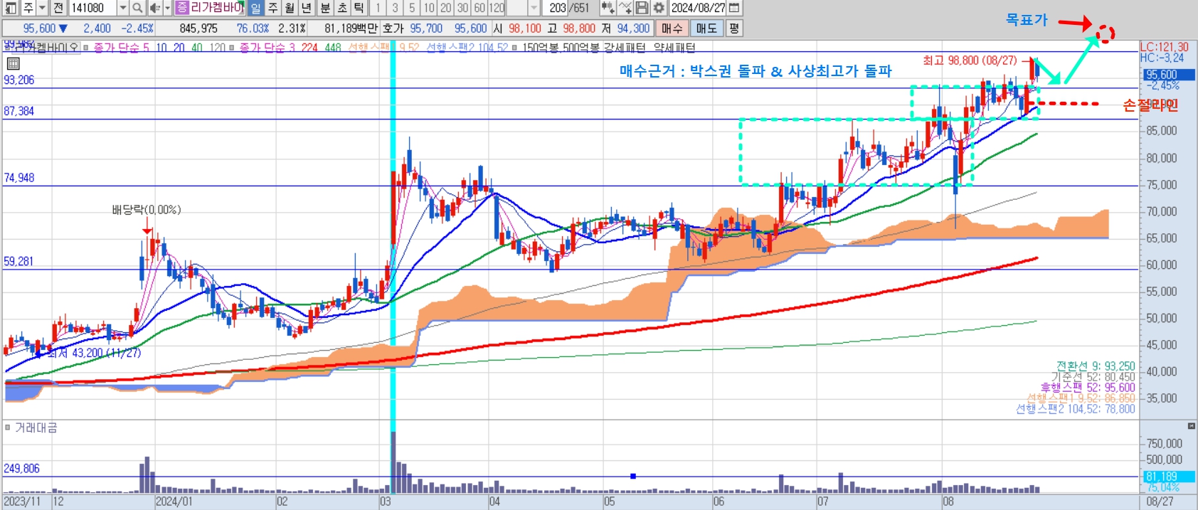
Task: Open stock code 141080 history dropdown
Action: [x=123, y=8]
